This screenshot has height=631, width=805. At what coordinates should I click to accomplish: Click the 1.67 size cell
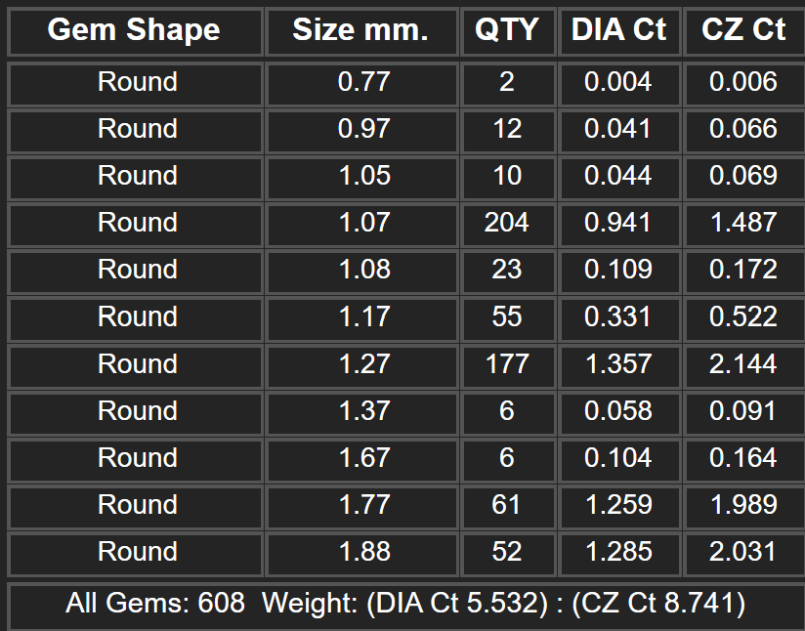[361, 460]
